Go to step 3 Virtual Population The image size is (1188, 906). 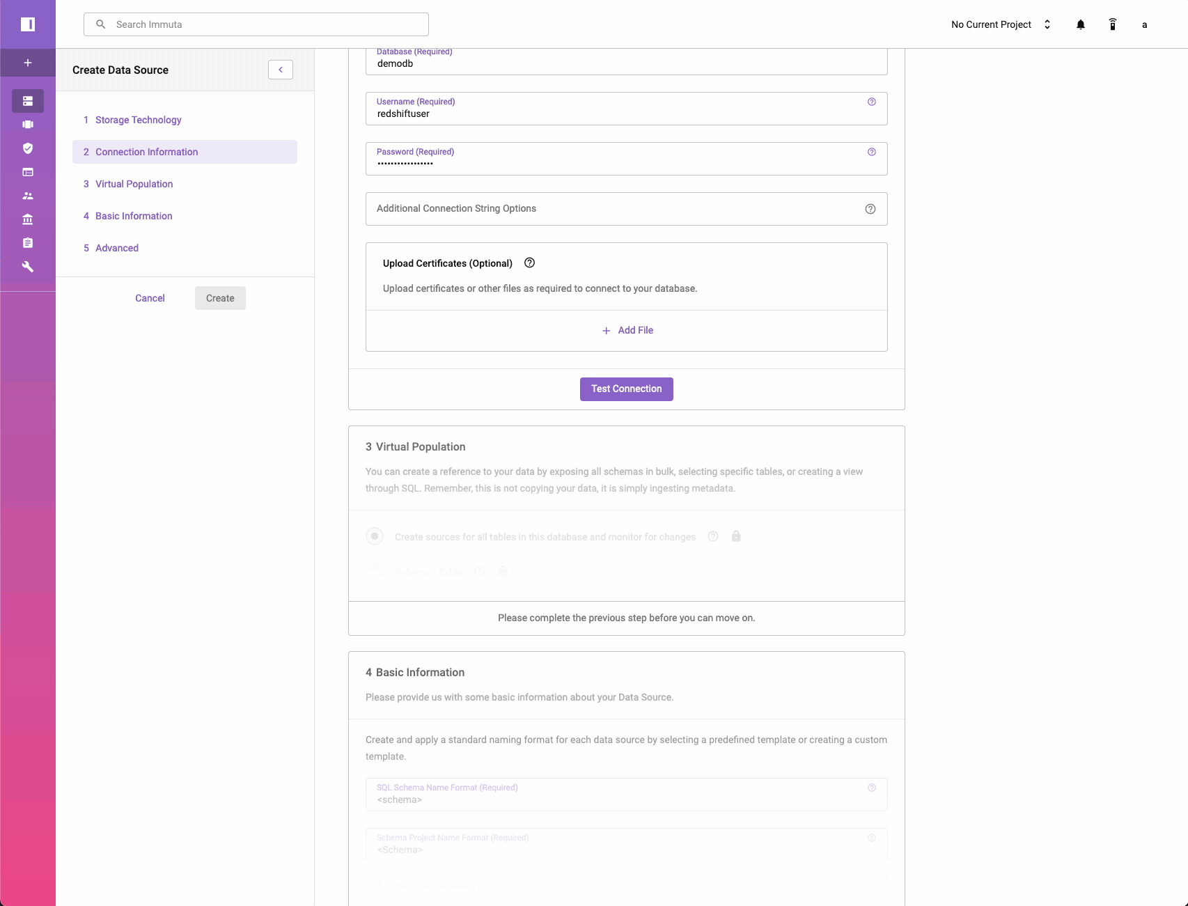[134, 184]
